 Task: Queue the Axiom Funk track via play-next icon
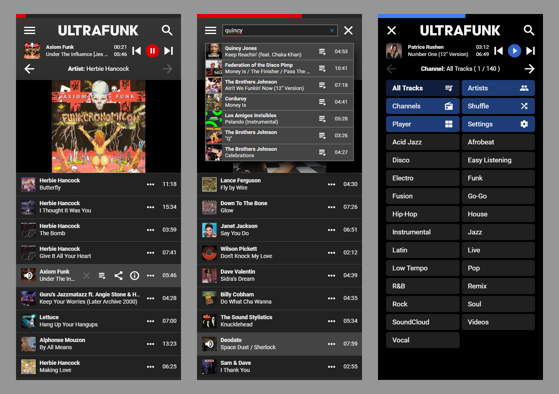coord(103,276)
